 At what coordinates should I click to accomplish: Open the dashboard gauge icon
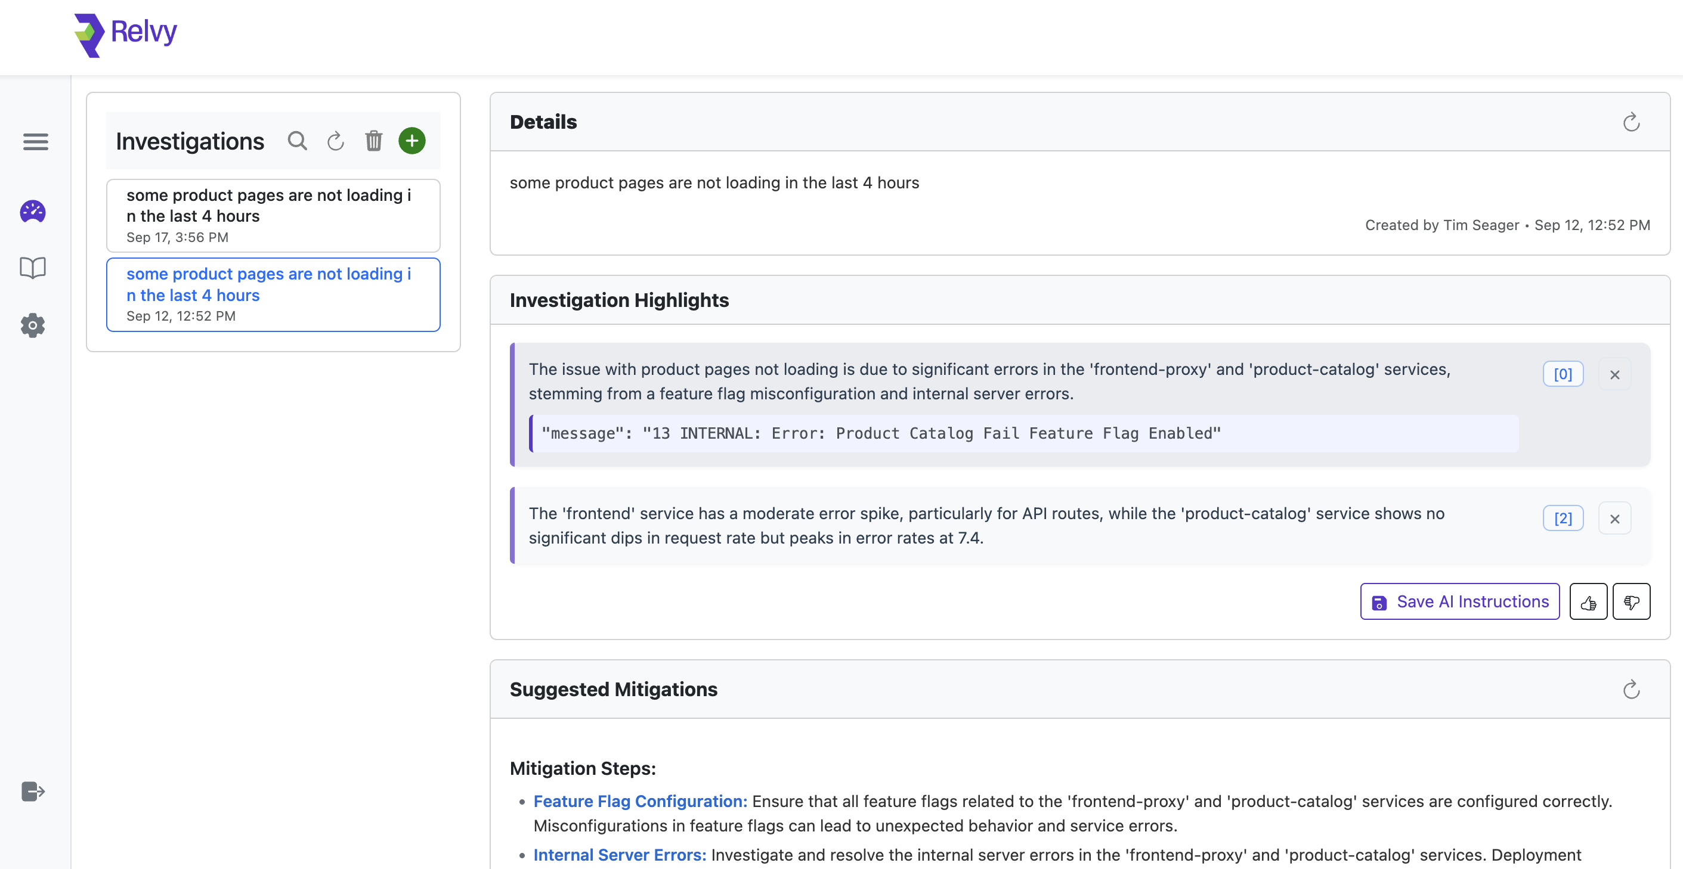coord(33,212)
